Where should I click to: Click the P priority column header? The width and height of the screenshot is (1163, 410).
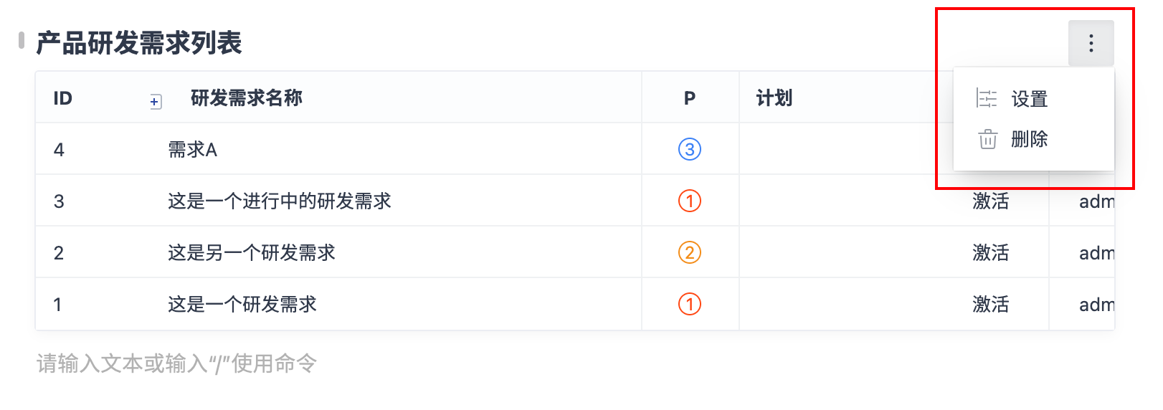(x=690, y=98)
